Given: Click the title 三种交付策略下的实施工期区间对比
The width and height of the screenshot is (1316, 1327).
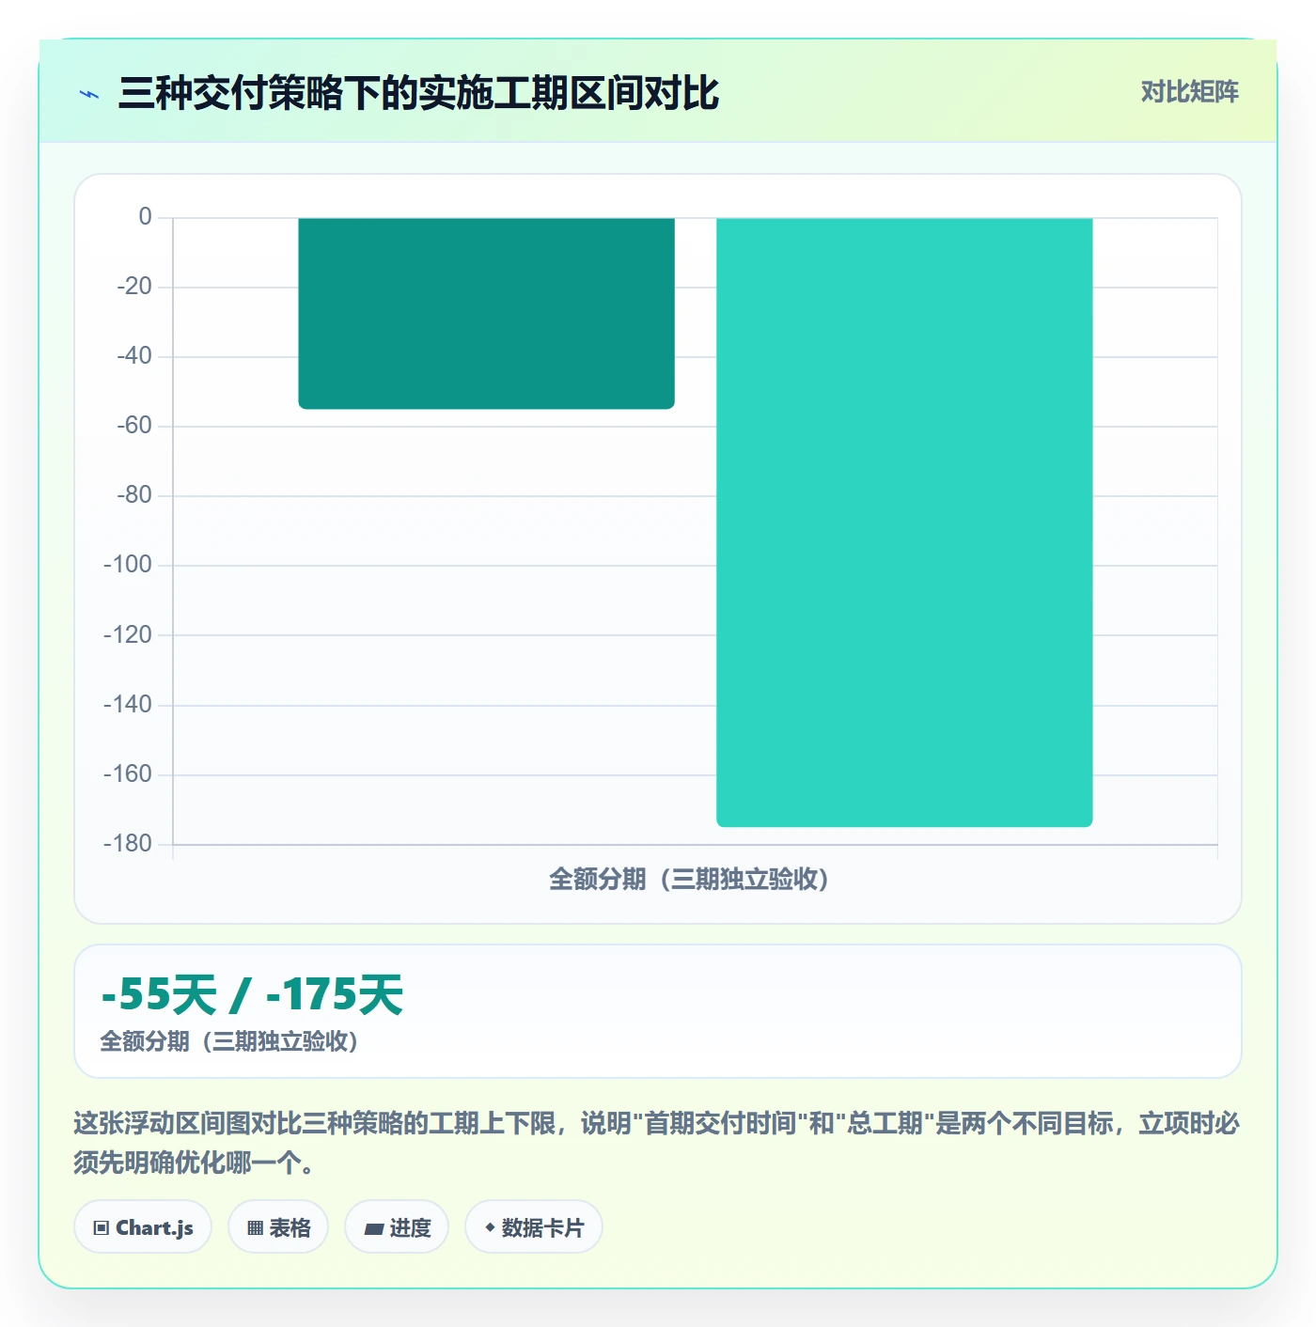Looking at the screenshot, I should 418,93.
